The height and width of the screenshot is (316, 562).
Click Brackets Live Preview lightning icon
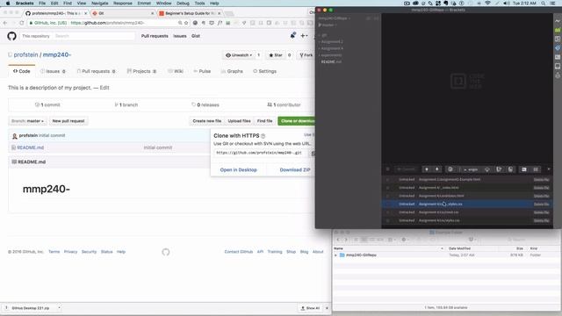[x=558, y=21]
